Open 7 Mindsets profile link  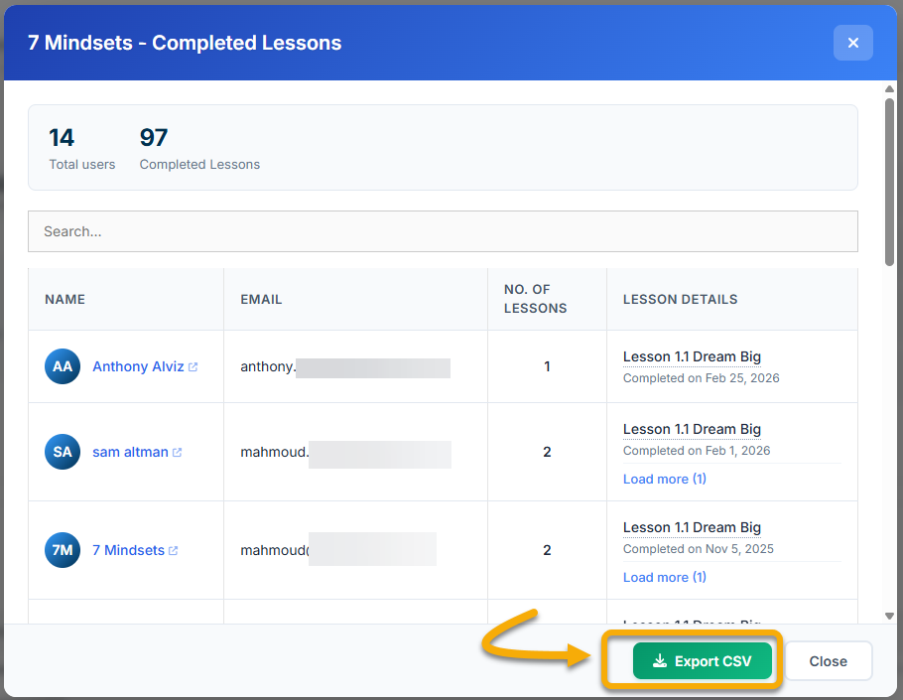(x=128, y=550)
